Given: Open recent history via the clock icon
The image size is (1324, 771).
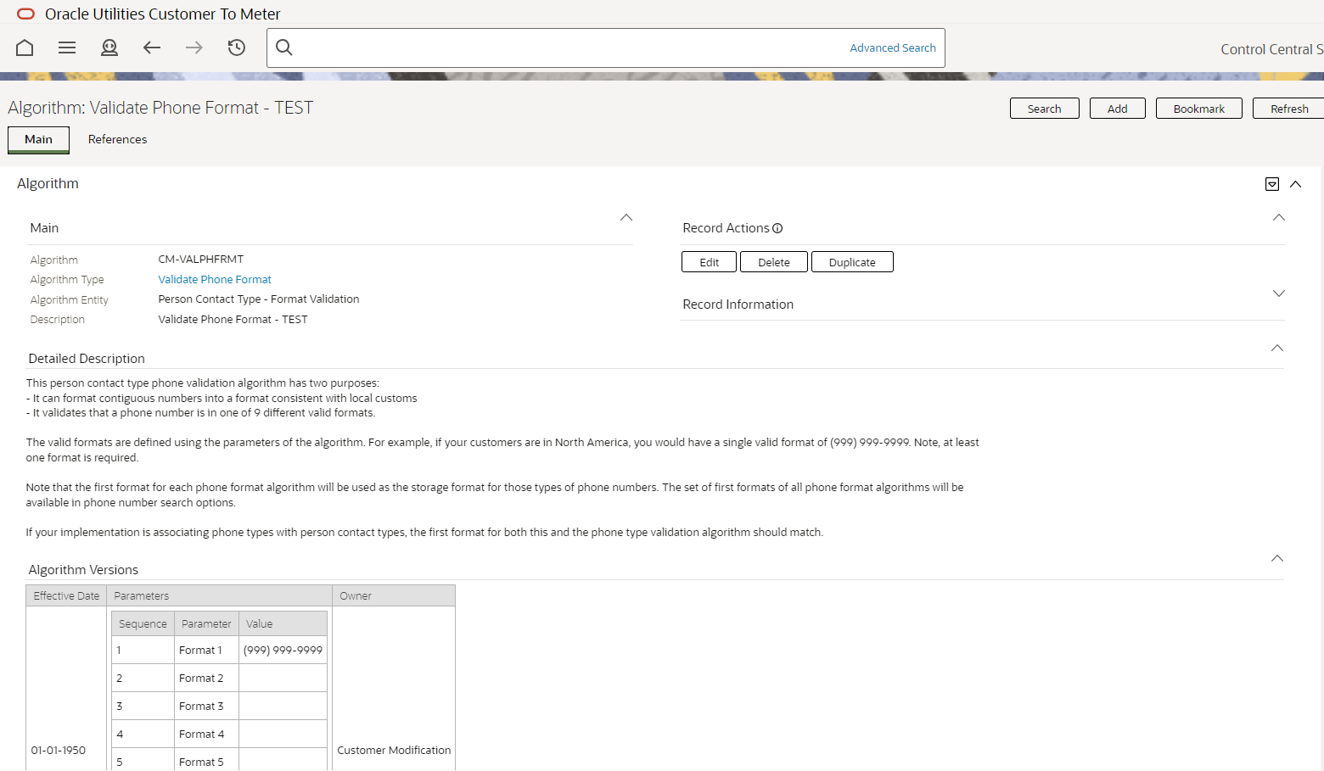Looking at the screenshot, I should pyautogui.click(x=236, y=47).
